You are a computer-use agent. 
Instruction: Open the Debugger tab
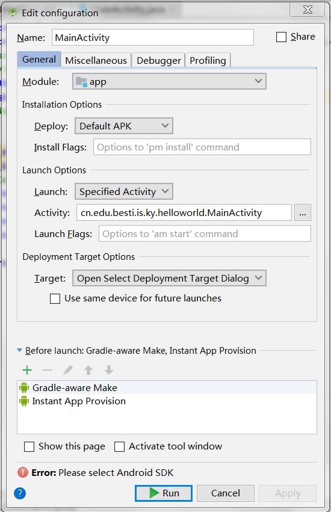tap(158, 60)
